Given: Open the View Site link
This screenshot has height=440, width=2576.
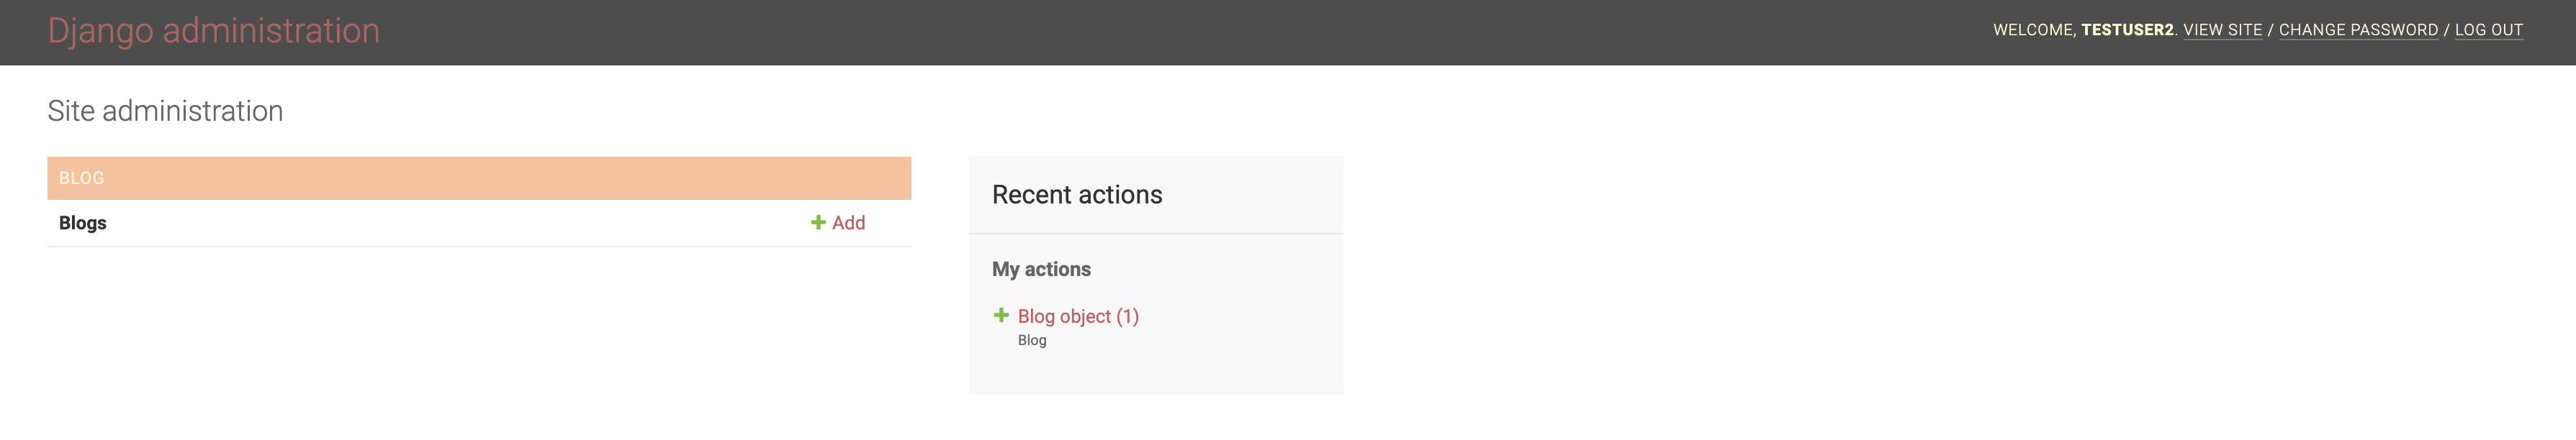Looking at the screenshot, I should [x=2222, y=30].
